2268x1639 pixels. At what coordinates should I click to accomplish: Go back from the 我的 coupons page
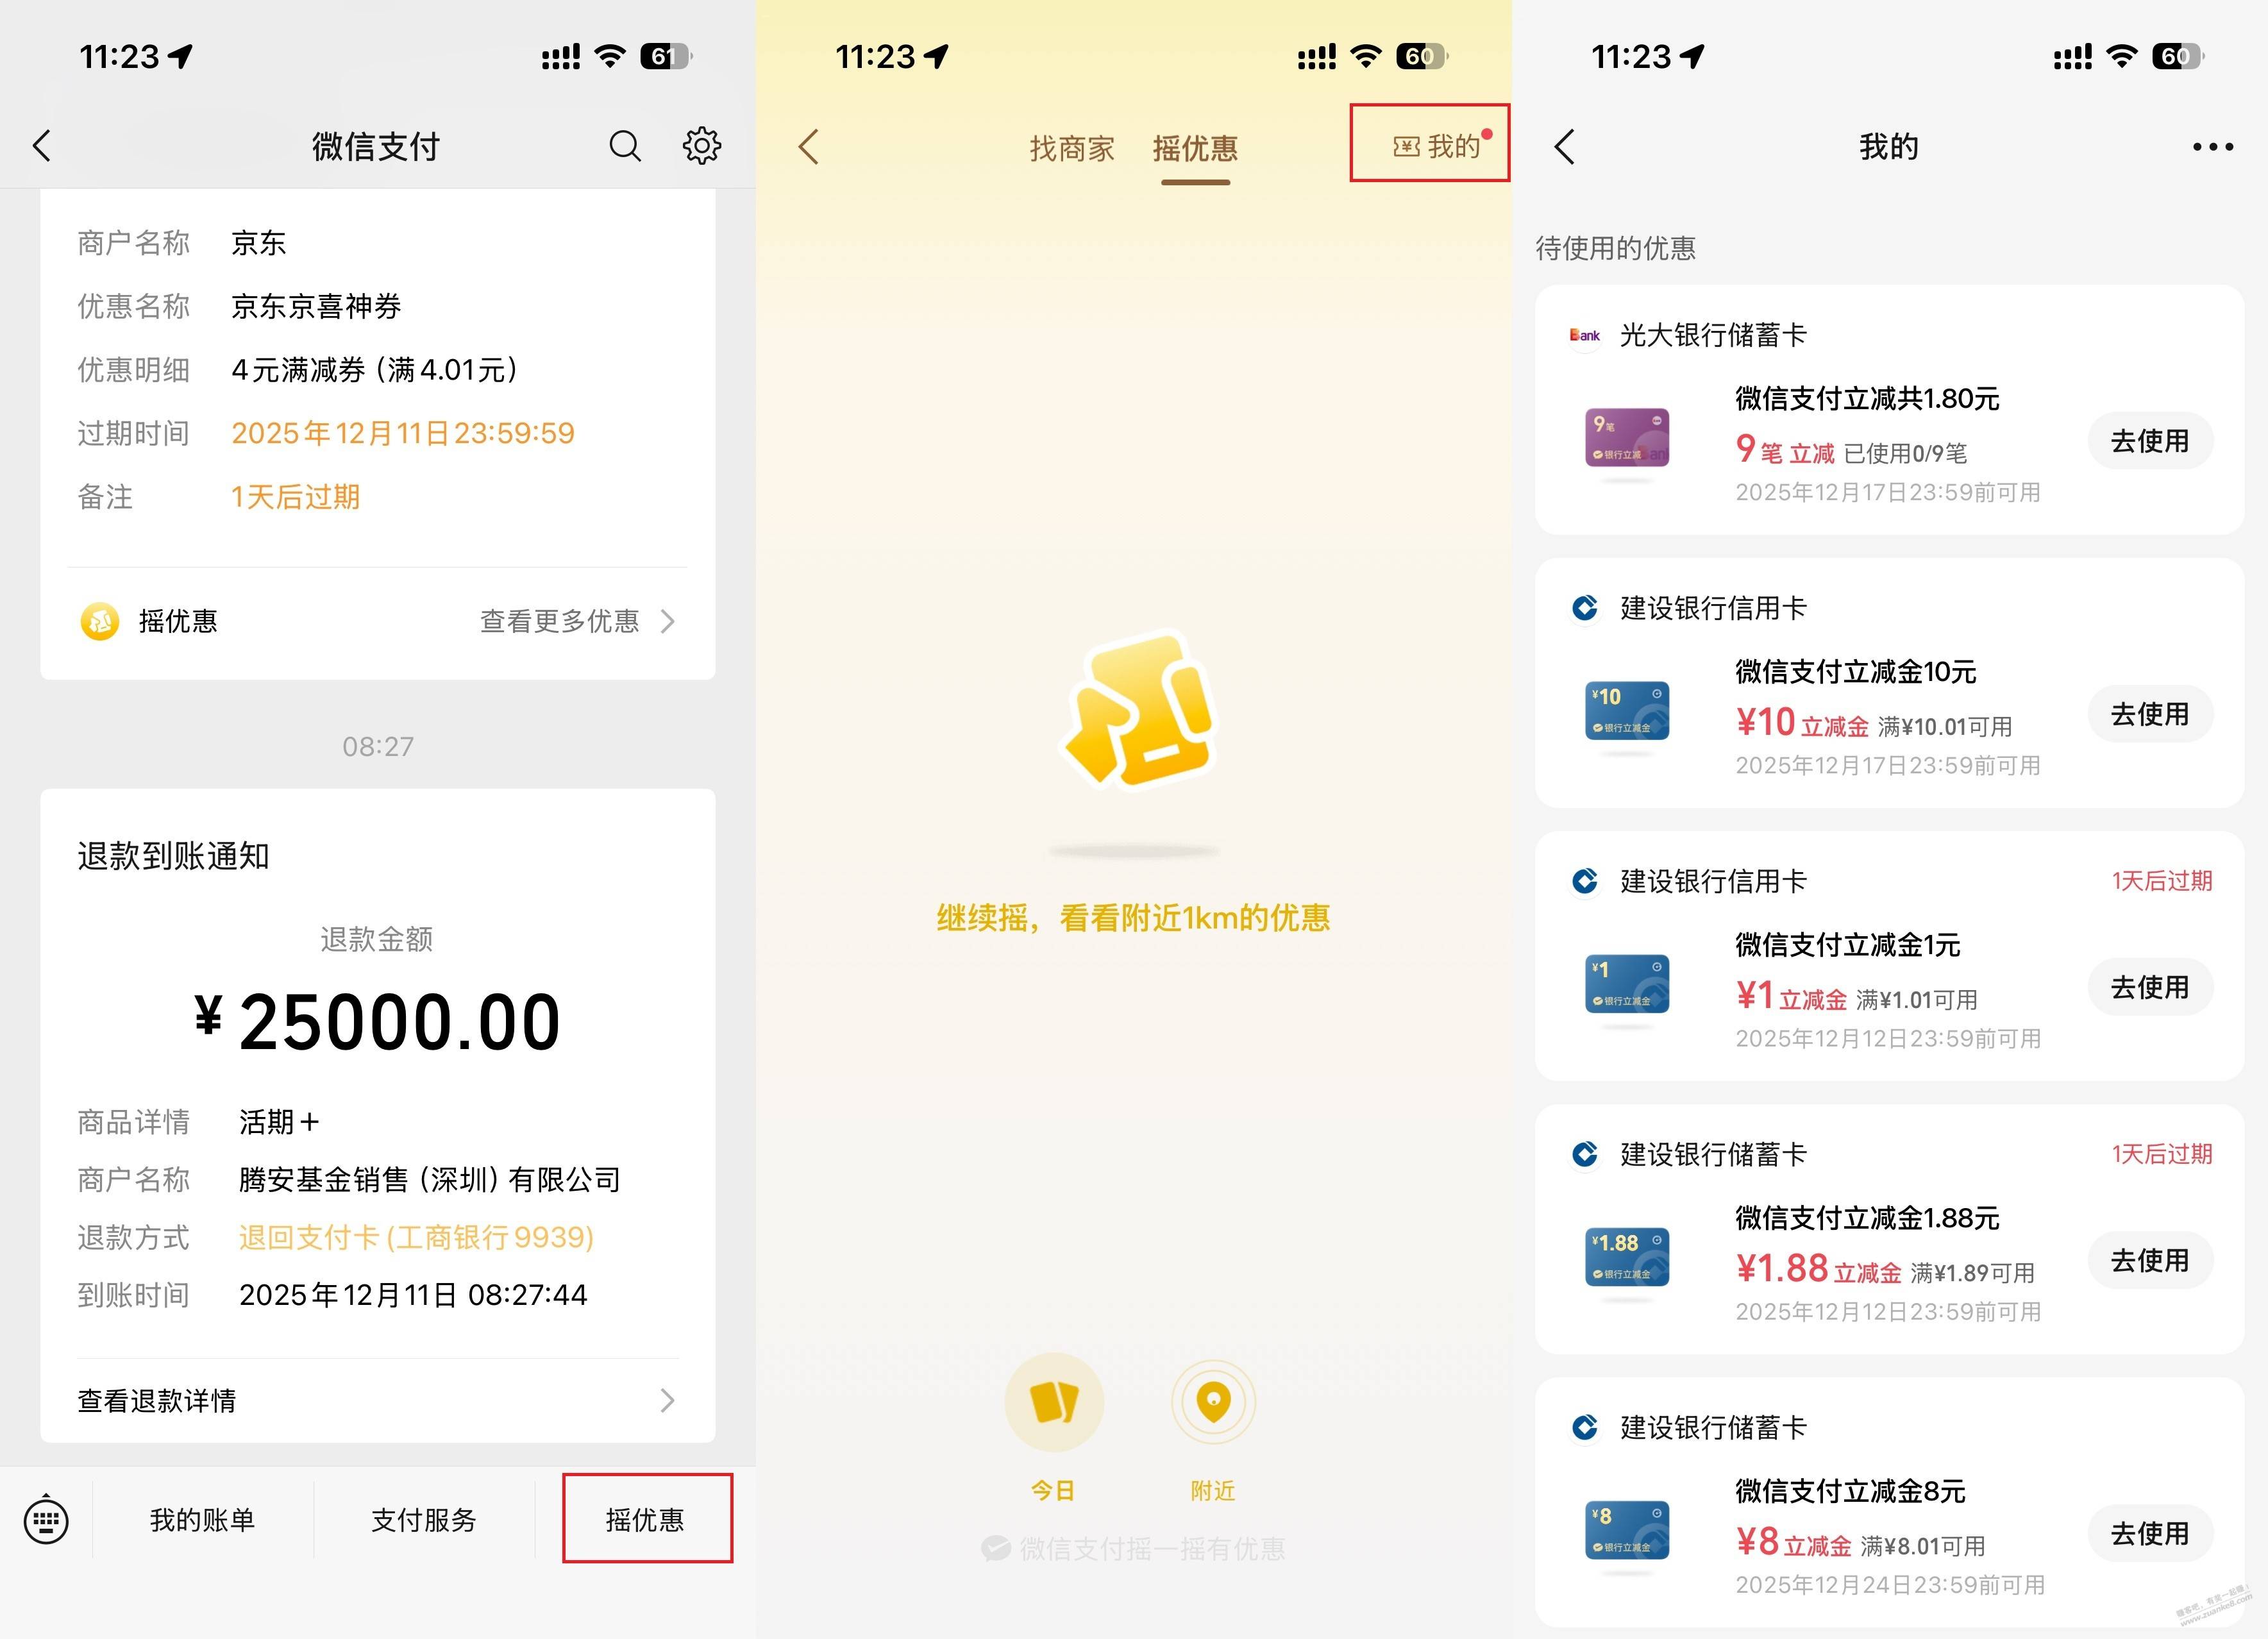pyautogui.click(x=1566, y=147)
